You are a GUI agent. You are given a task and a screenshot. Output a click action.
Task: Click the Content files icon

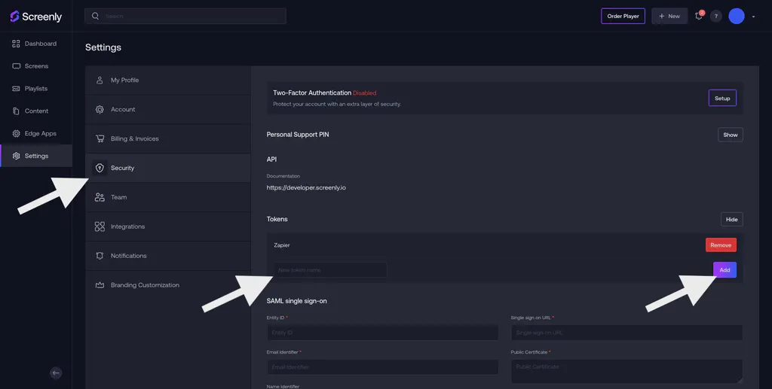17,111
